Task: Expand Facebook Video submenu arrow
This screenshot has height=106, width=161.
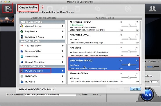Action: click(x=63, y=51)
